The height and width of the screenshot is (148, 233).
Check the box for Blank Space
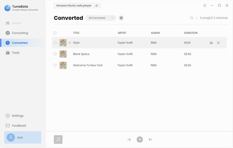coord(55,54)
